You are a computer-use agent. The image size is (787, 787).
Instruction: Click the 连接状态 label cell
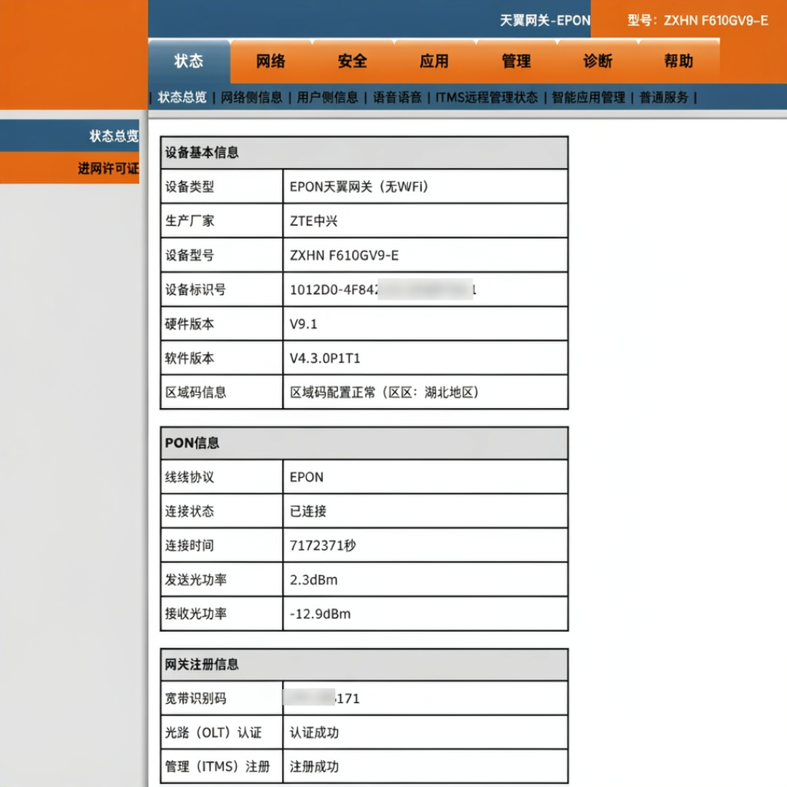[x=222, y=511]
